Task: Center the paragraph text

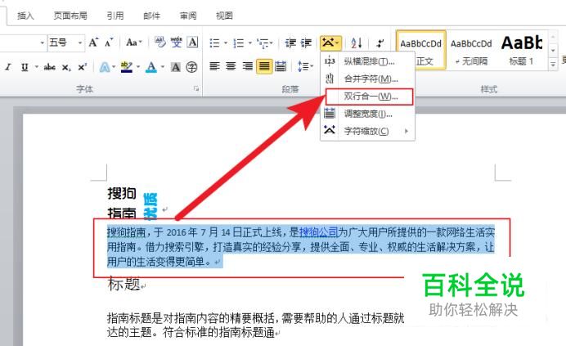Action: pyautogui.click(x=231, y=66)
